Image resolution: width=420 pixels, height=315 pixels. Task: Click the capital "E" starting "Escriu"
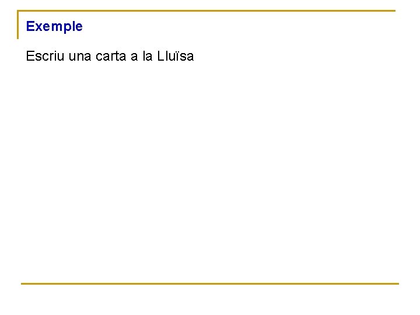[30, 57]
